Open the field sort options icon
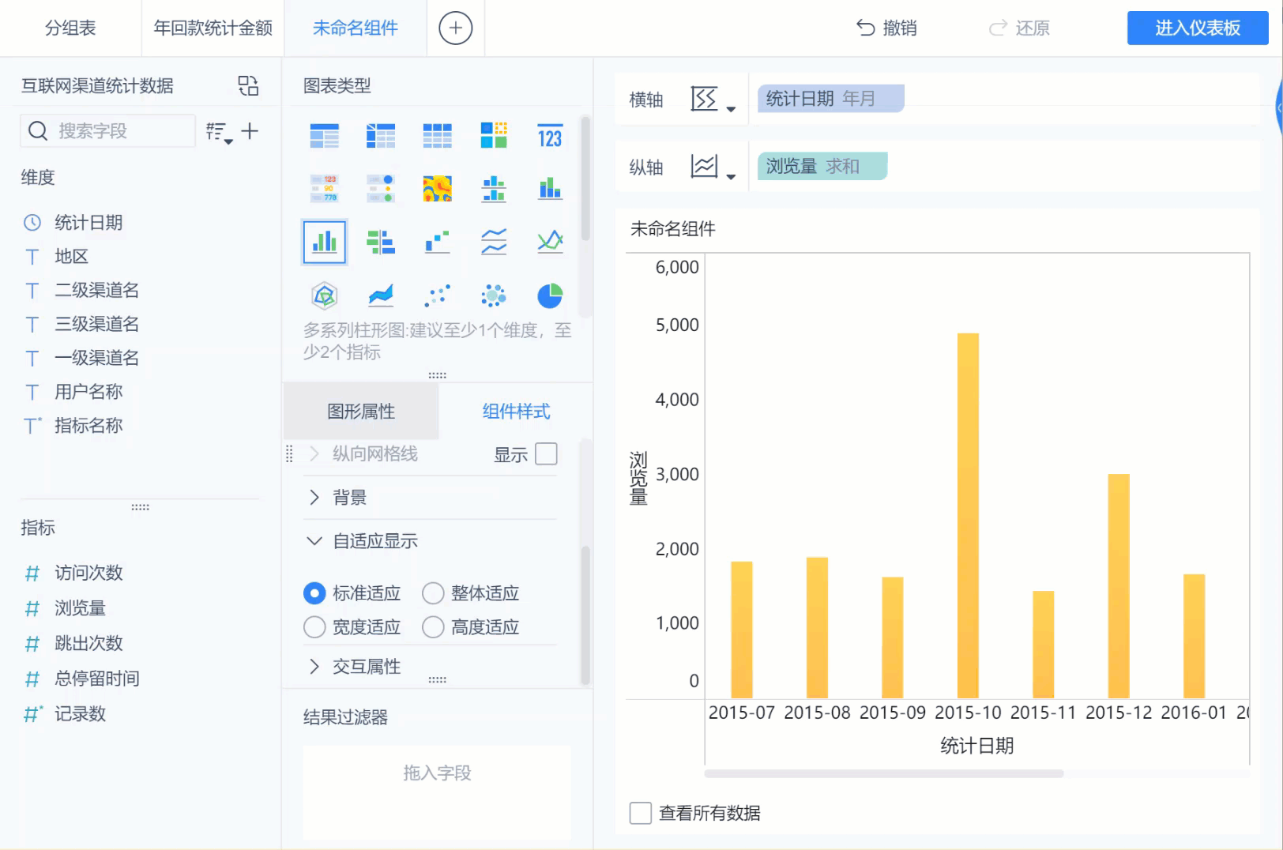The height and width of the screenshot is (850, 1283). point(219,132)
